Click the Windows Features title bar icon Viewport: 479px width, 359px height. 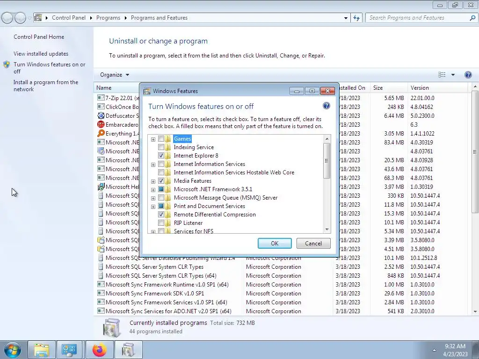point(147,91)
